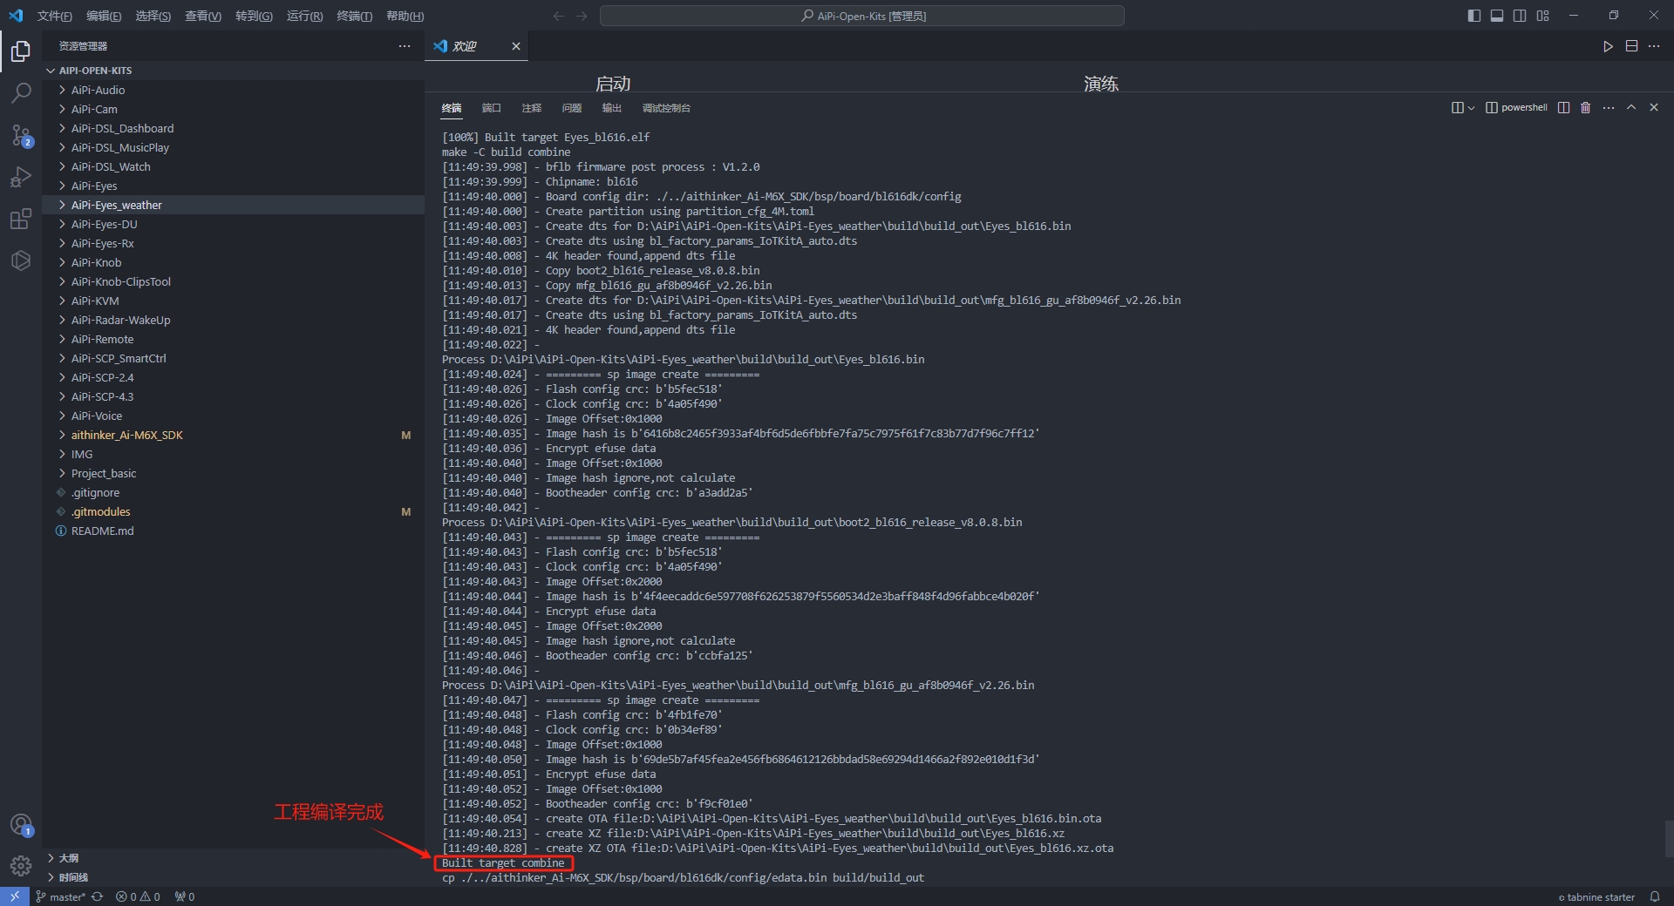Viewport: 1674px width, 906px height.
Task: Go back with the navigation arrow
Action: 559,16
